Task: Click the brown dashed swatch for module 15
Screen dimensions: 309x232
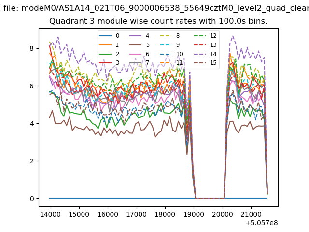Action: click(x=199, y=62)
